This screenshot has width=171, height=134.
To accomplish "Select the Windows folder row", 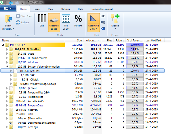I will coord(82,62).
